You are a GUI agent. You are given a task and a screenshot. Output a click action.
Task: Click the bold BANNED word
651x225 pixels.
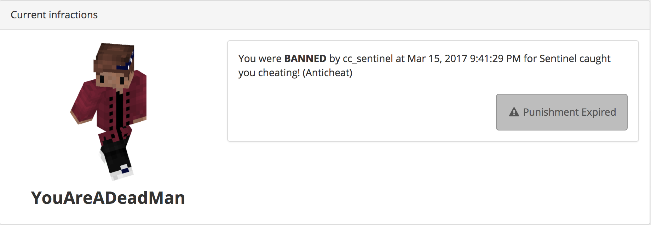point(305,59)
